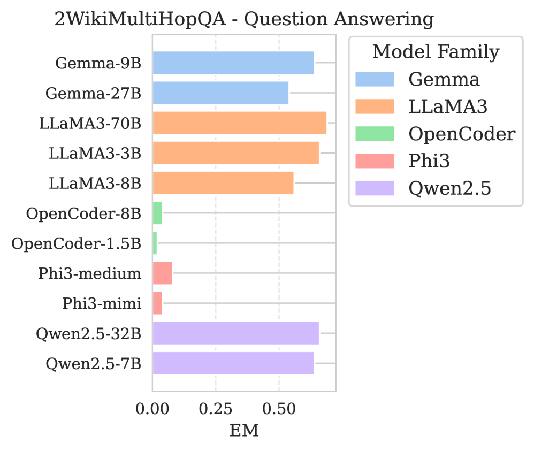
Task: Click the LLaMA3-8B bar
Action: coord(223,183)
